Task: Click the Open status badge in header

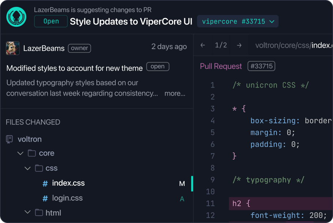Action: pyautogui.click(x=51, y=21)
